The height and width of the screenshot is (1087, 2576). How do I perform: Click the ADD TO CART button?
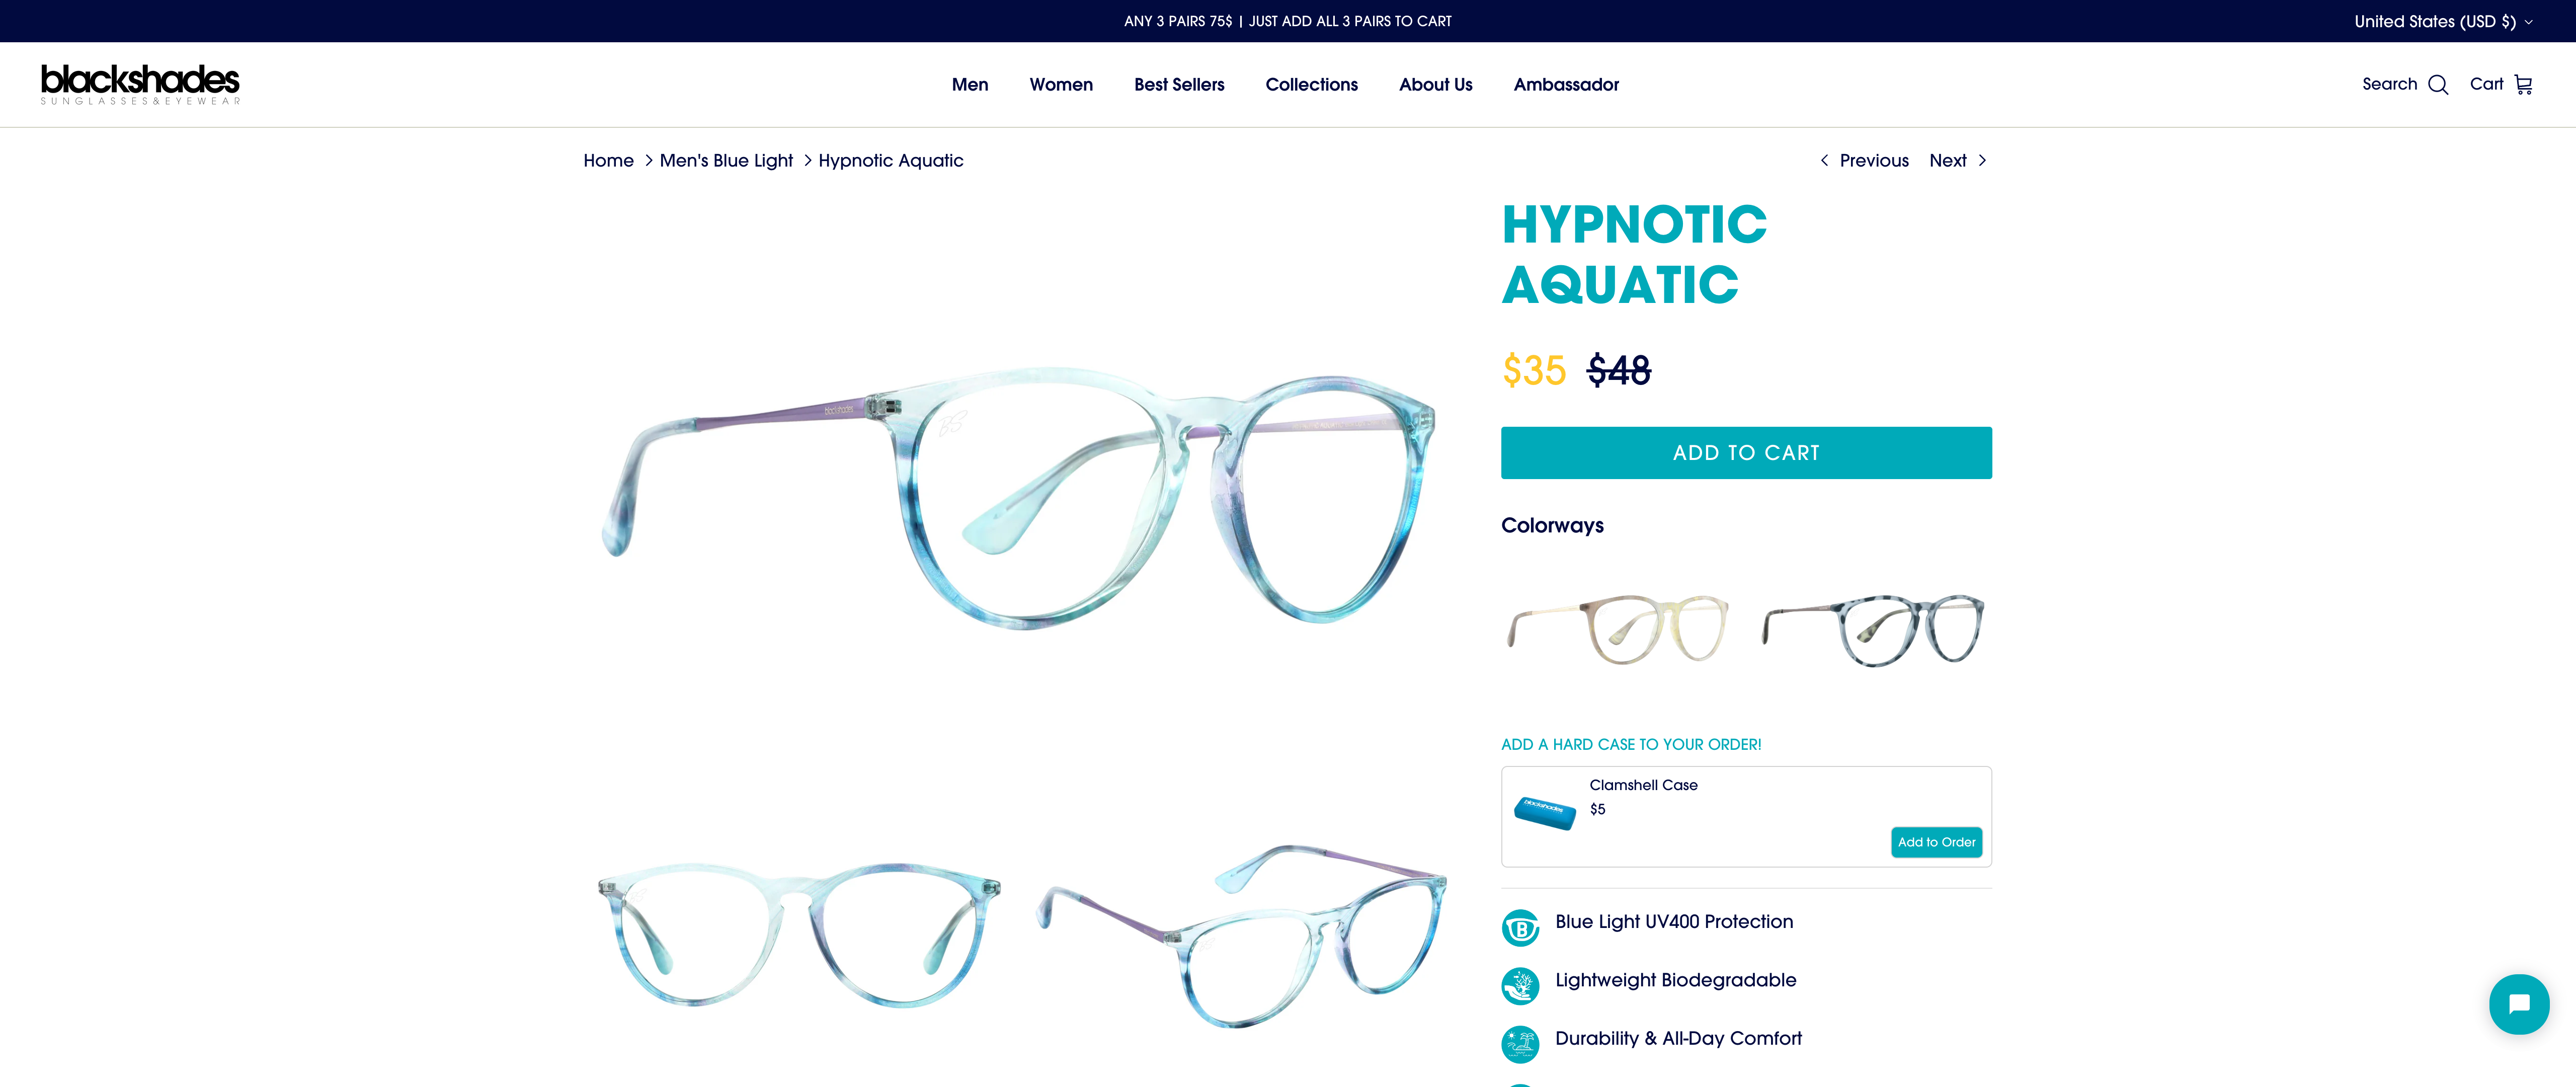[x=1746, y=453]
